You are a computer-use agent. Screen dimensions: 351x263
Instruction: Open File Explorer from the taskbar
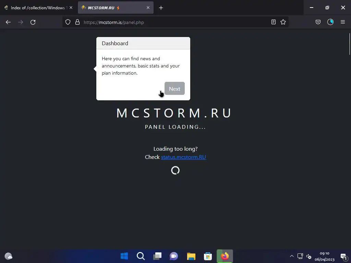(x=191, y=256)
